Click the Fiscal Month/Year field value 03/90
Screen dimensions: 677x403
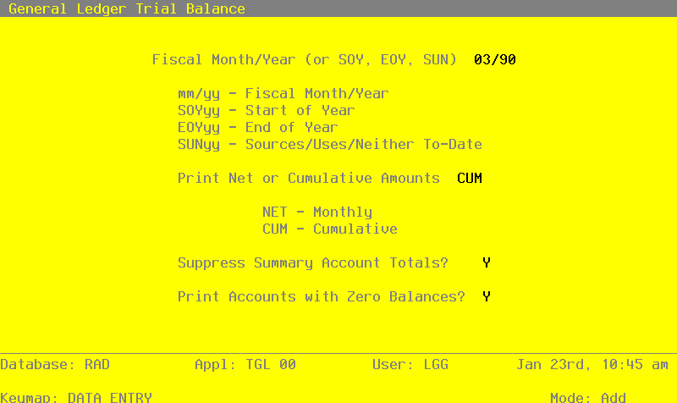pyautogui.click(x=495, y=59)
